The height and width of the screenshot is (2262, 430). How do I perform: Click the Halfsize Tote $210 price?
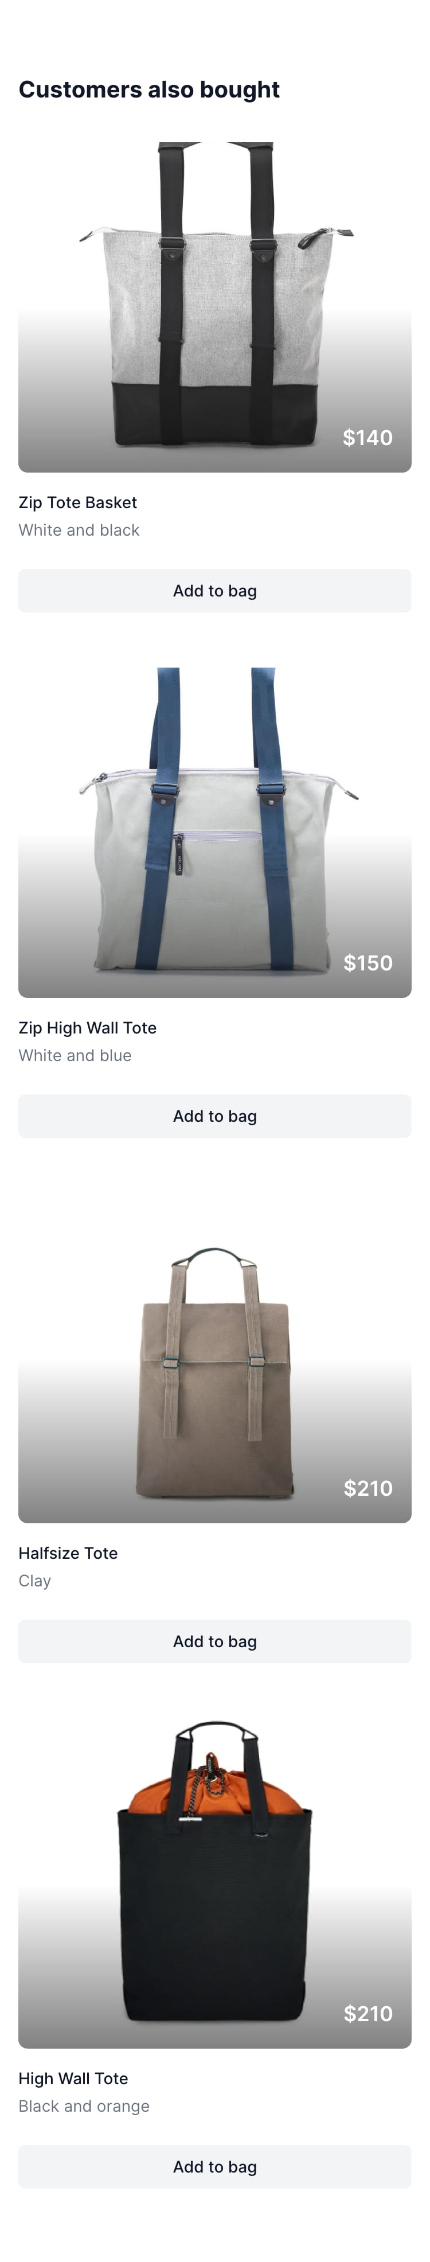point(368,1488)
